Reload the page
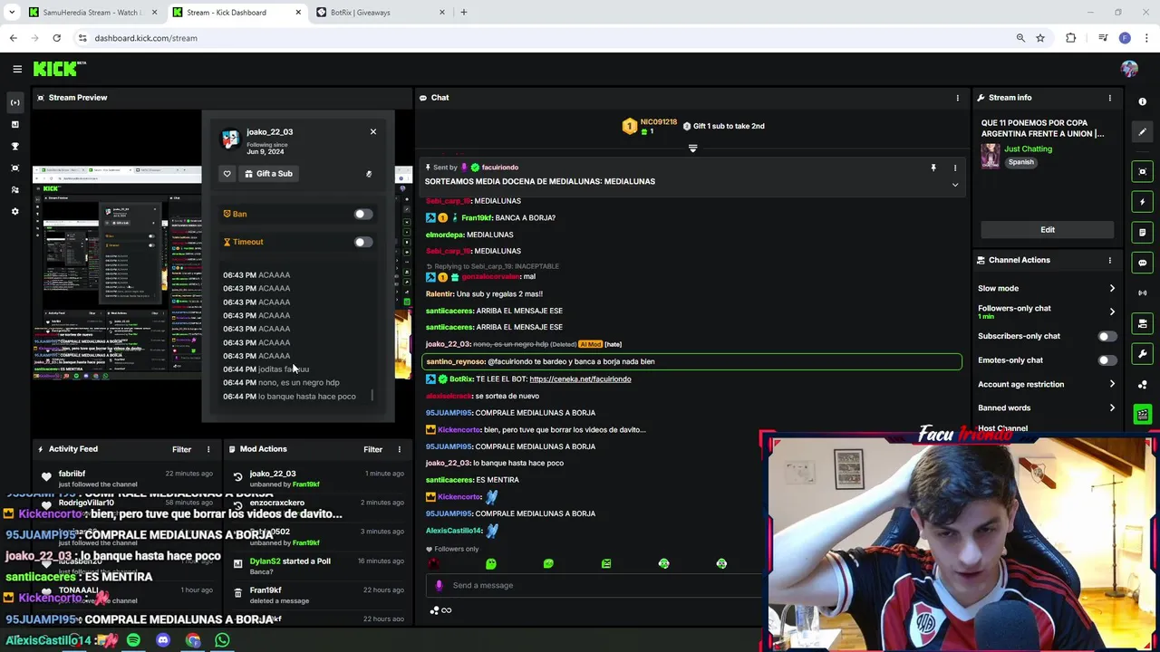1160x652 pixels. [56, 38]
